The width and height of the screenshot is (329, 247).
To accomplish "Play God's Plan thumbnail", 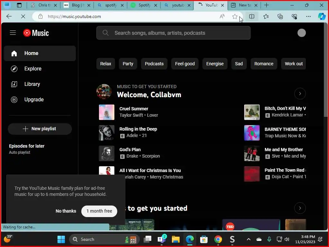I will (107, 153).
